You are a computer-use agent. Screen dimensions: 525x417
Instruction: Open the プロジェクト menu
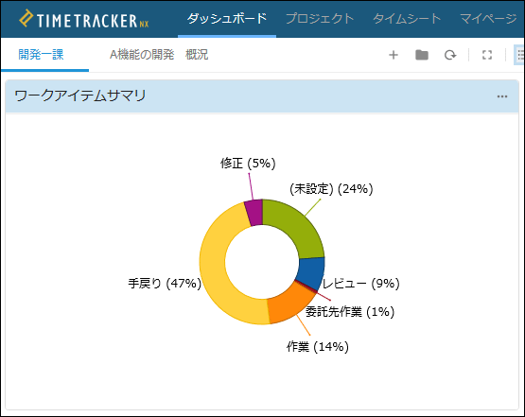coord(320,19)
